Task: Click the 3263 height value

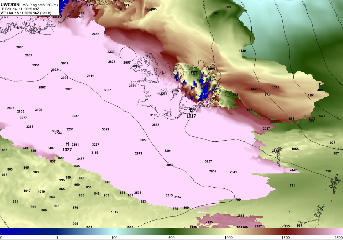Action: [30, 127]
